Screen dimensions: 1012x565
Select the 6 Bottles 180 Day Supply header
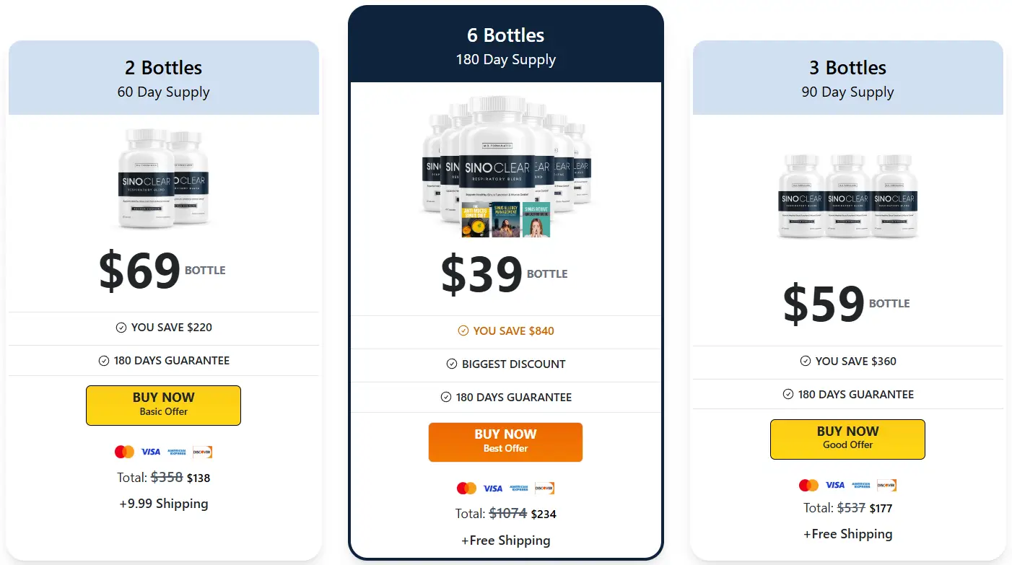(505, 45)
